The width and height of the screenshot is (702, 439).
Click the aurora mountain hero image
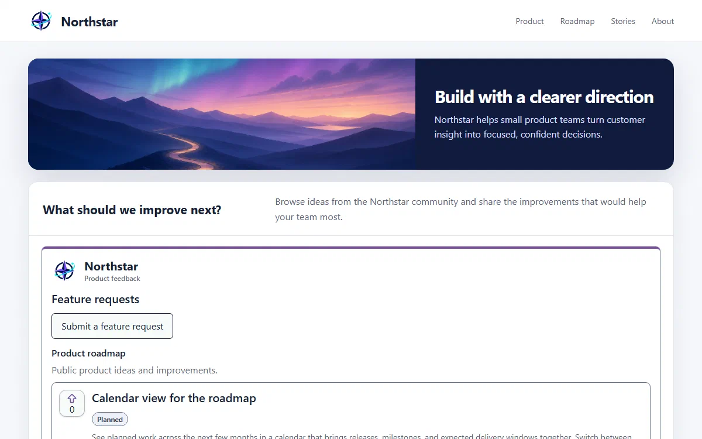pyautogui.click(x=222, y=114)
